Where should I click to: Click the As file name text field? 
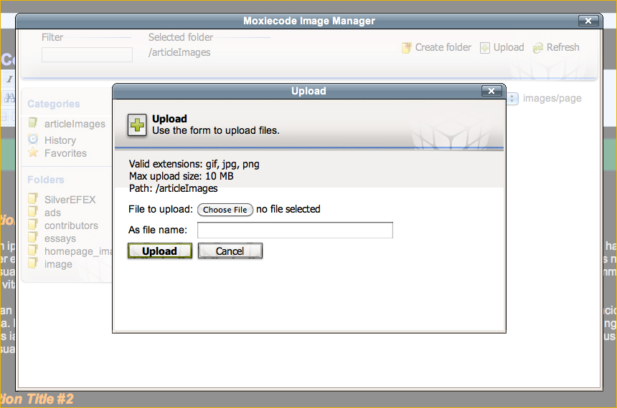295,230
